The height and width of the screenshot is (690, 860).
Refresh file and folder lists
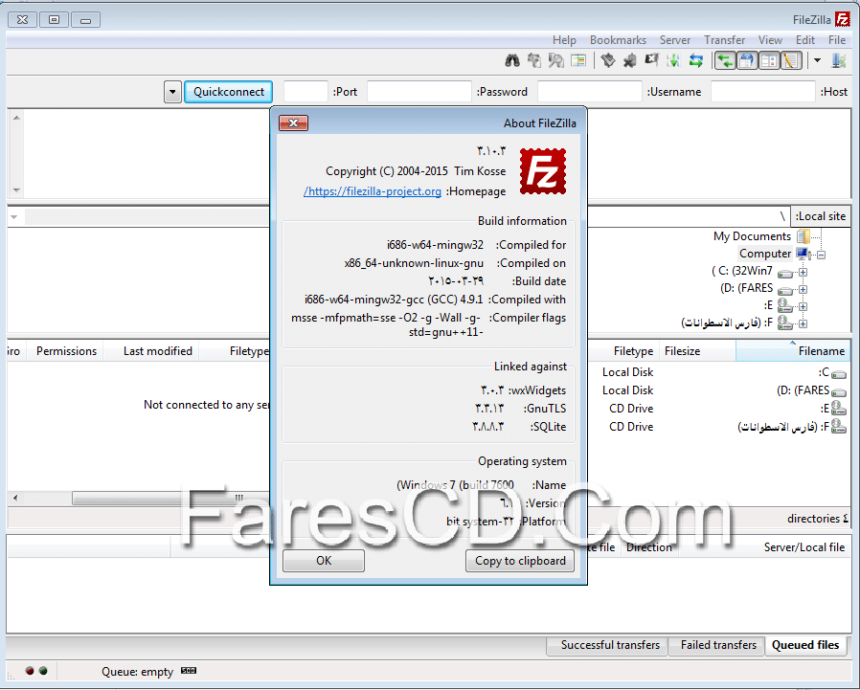click(x=696, y=60)
